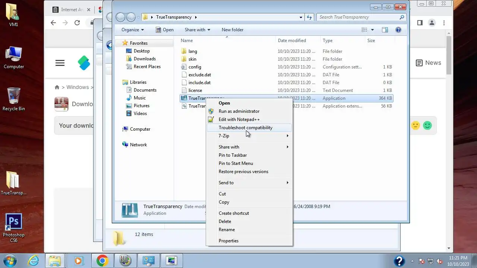This screenshot has height=268, width=477.
Task: Expand the 7-Zip submenu
Action: 249,136
